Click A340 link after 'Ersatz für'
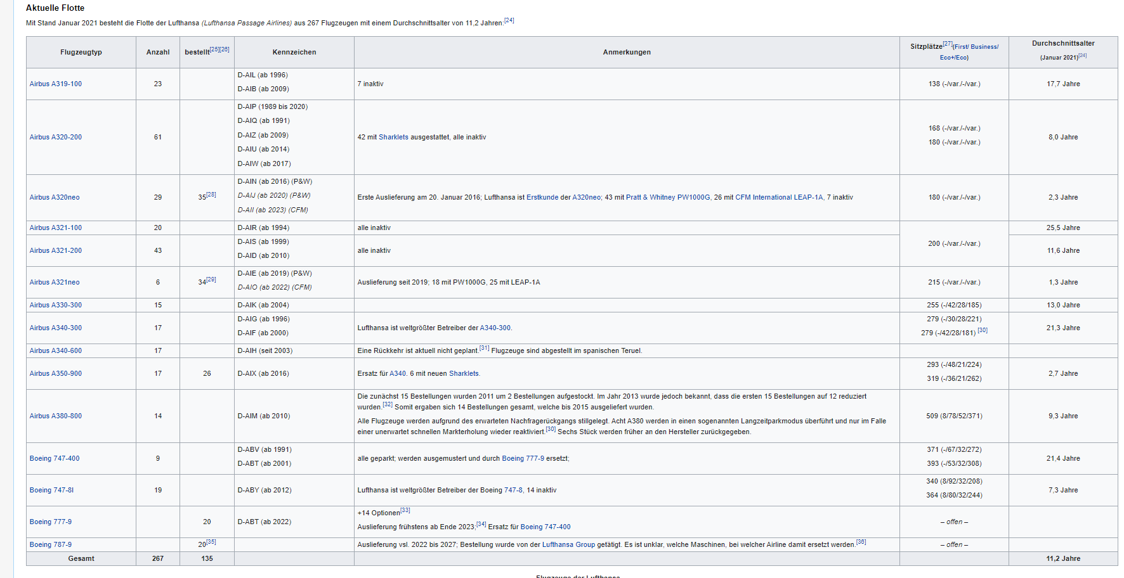 (398, 373)
